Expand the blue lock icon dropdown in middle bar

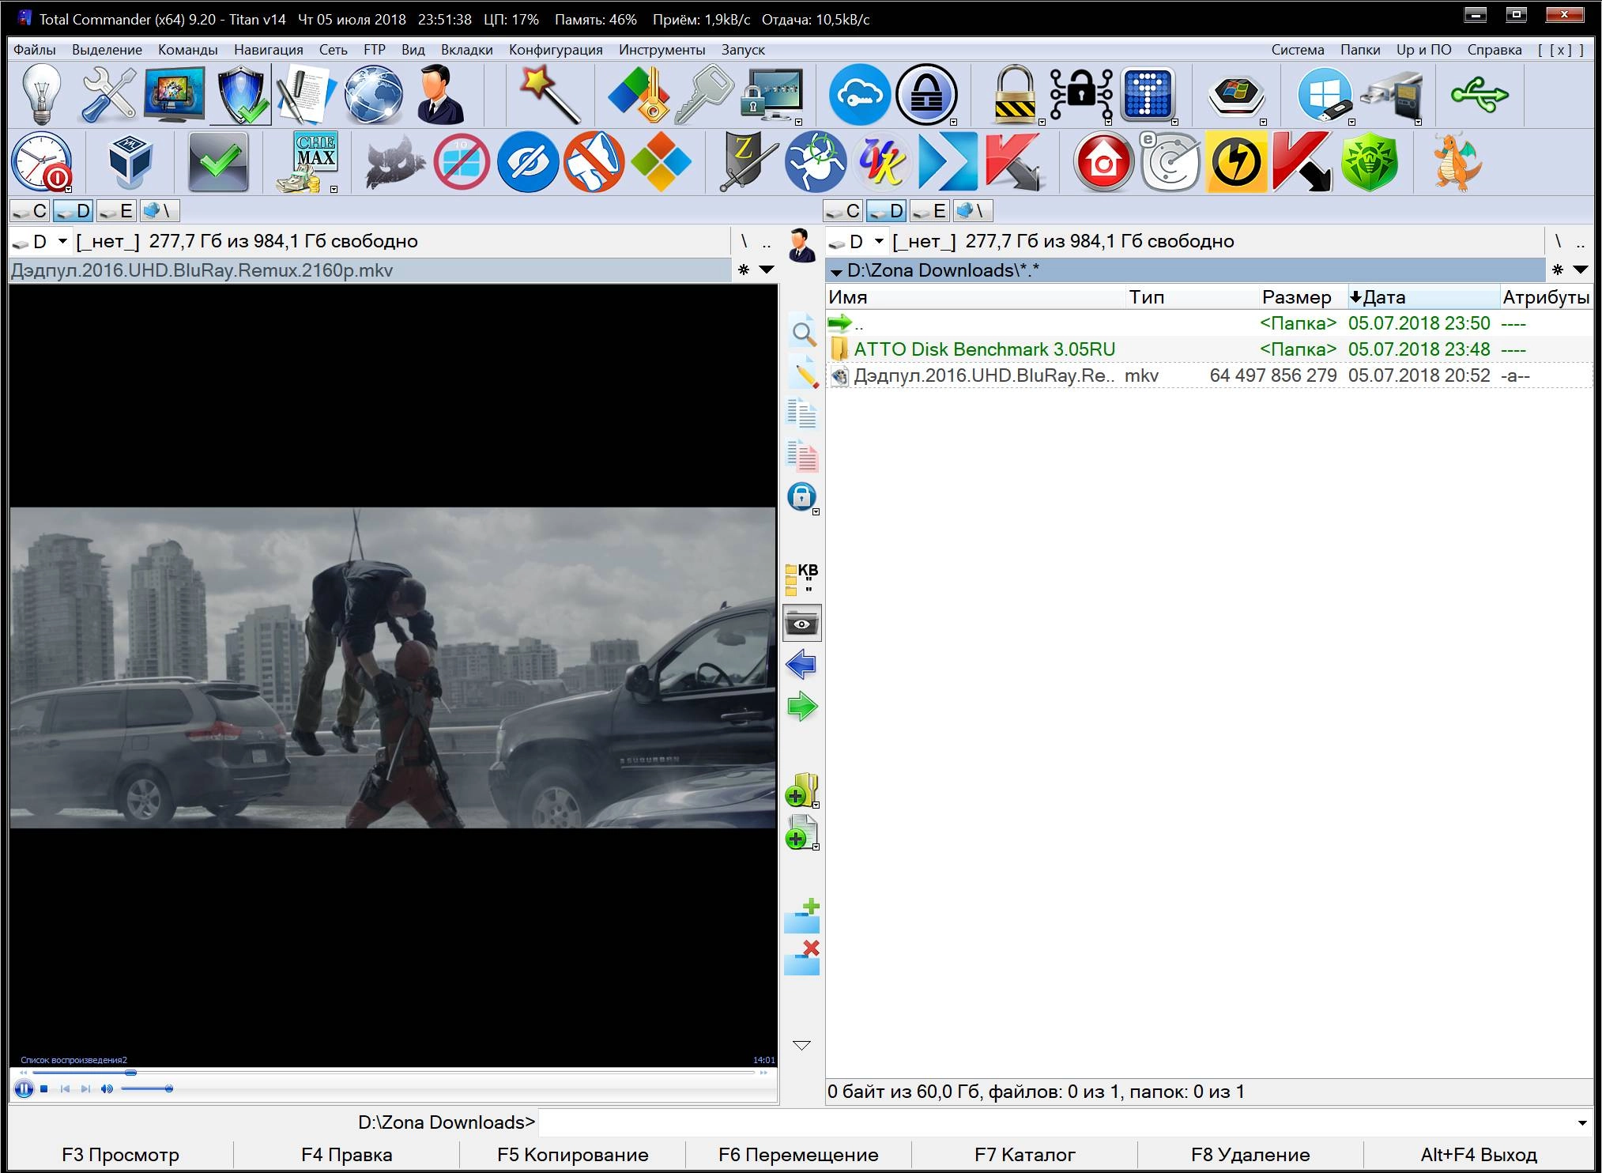point(816,512)
